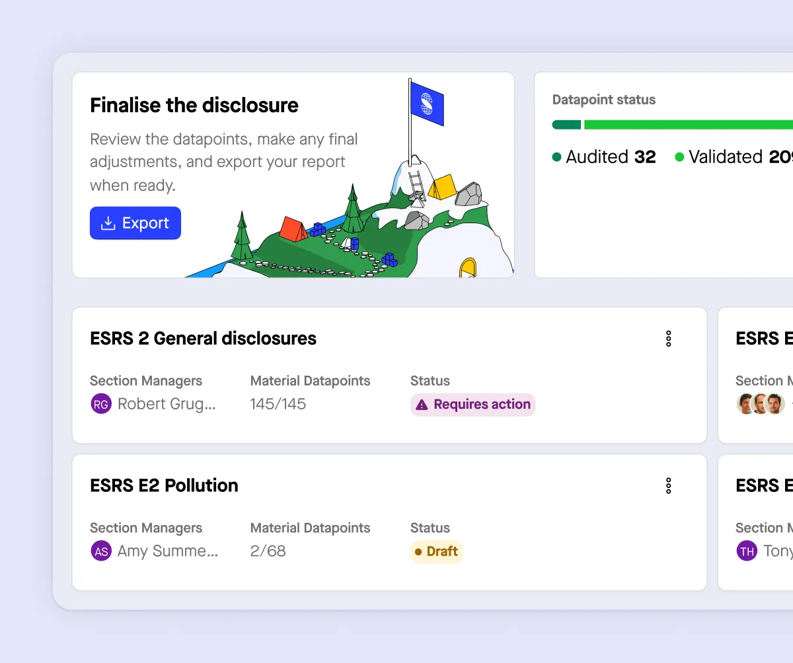Click the download icon inside the Export button
This screenshot has height=663, width=793.
pyautogui.click(x=108, y=223)
